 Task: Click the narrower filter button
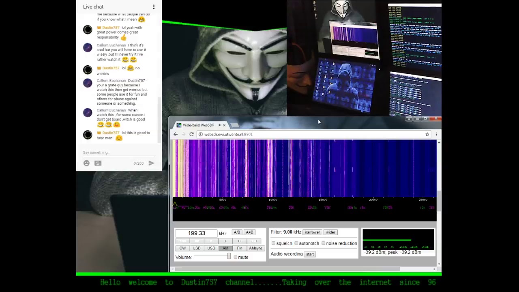[312, 232]
